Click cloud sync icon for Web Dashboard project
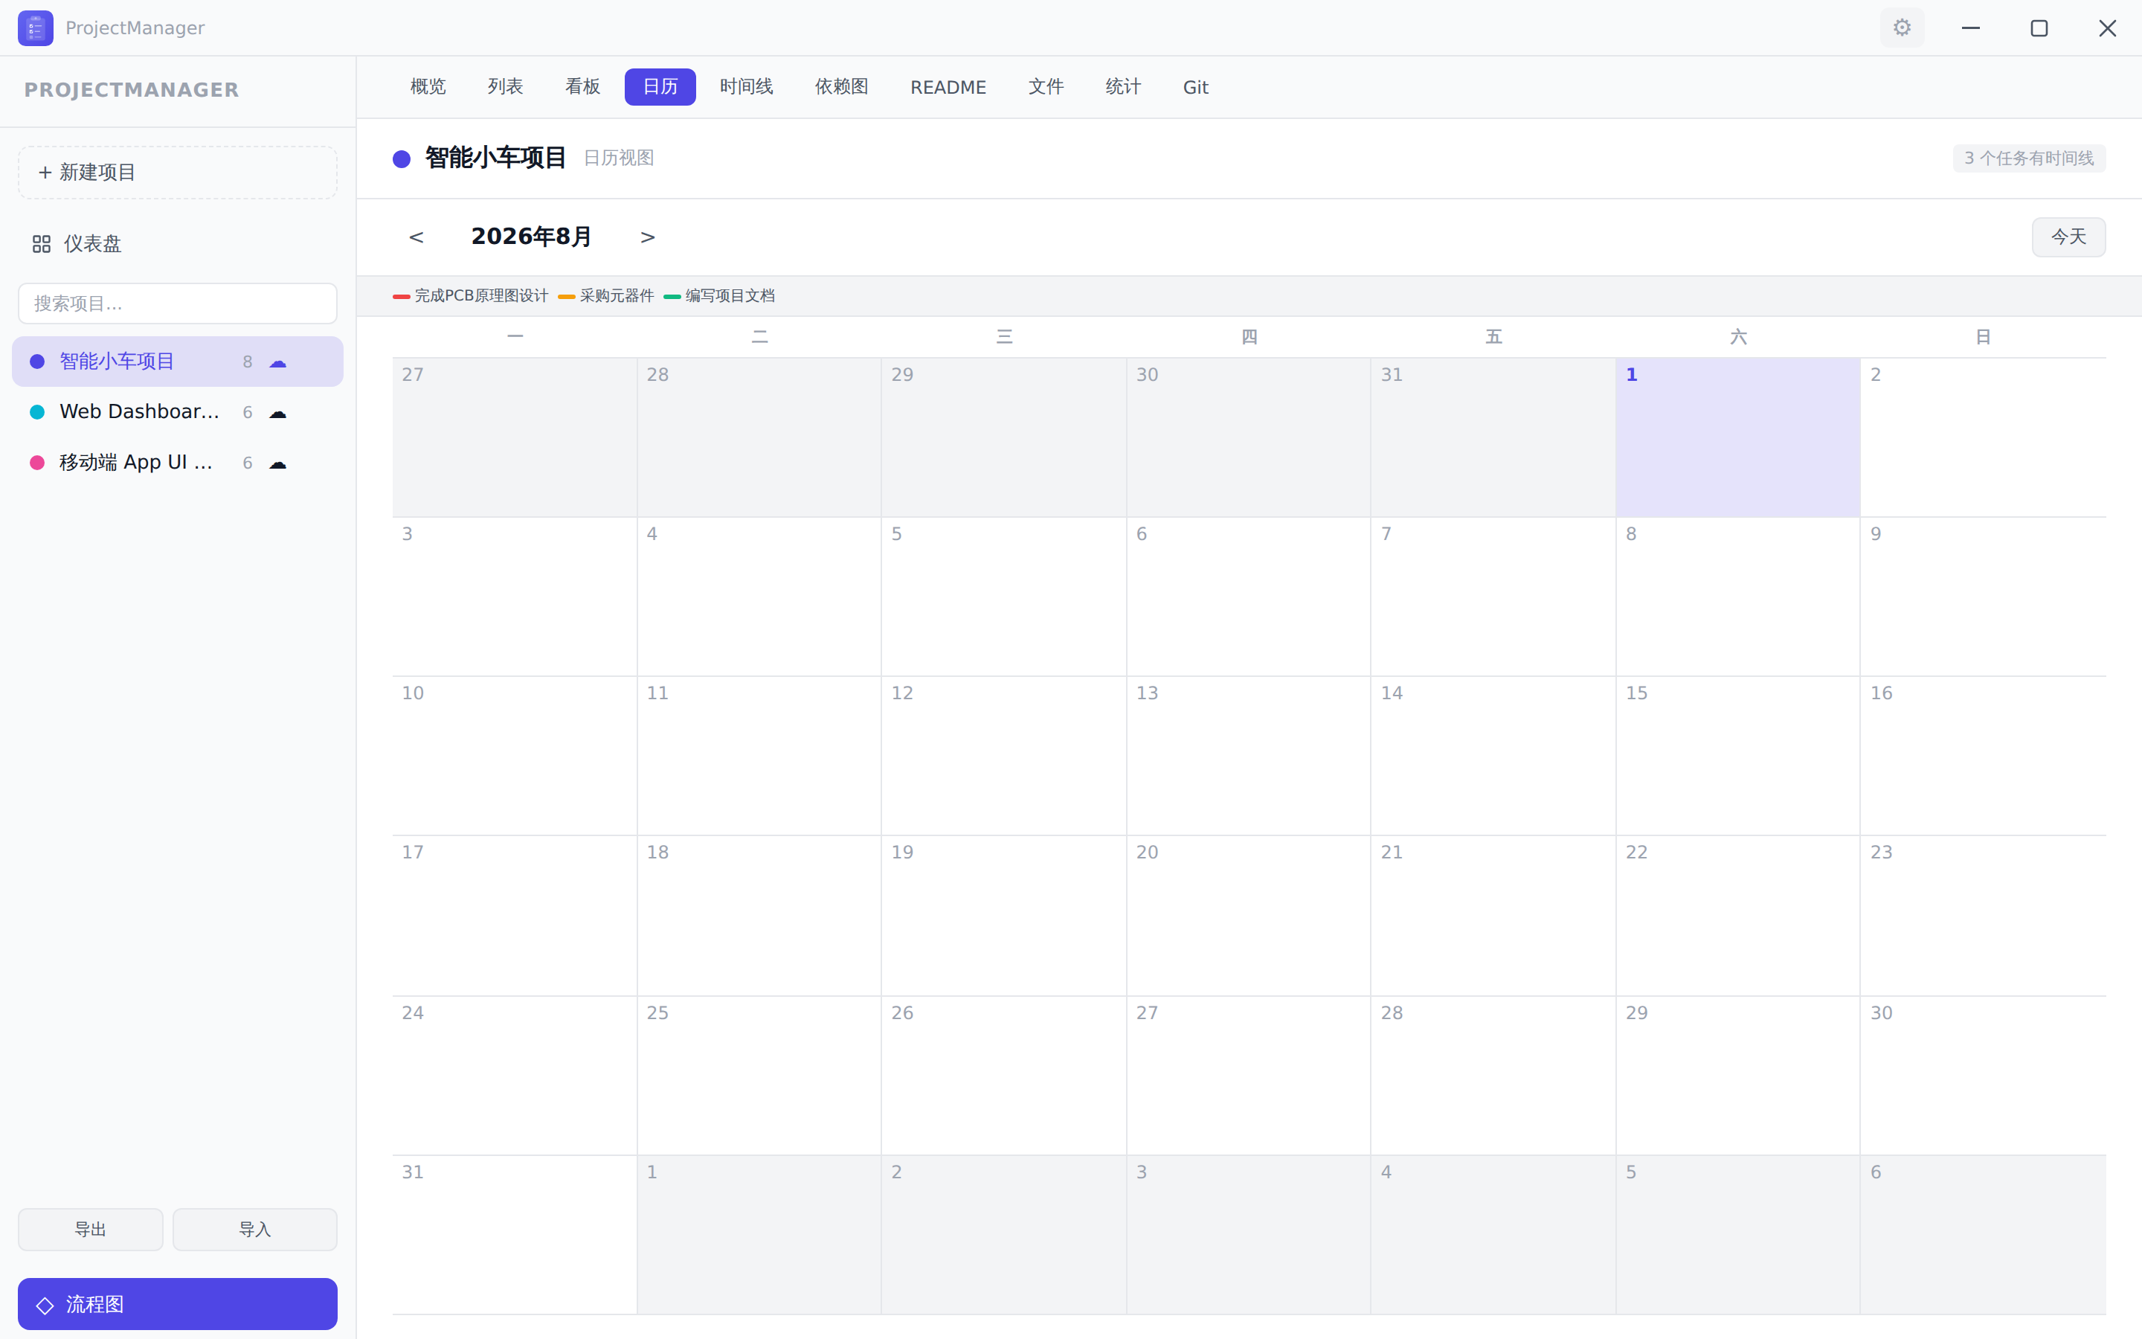Viewport: 2142px width, 1339px height. [278, 413]
